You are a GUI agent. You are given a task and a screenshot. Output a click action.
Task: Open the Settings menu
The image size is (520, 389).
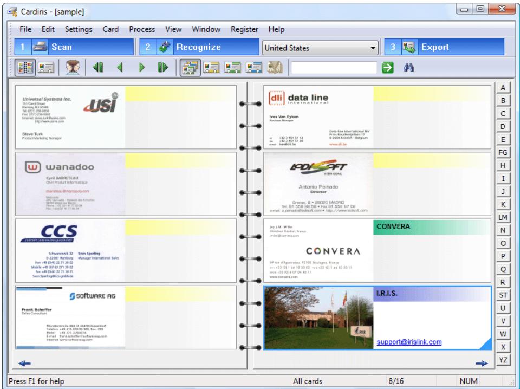tap(79, 29)
